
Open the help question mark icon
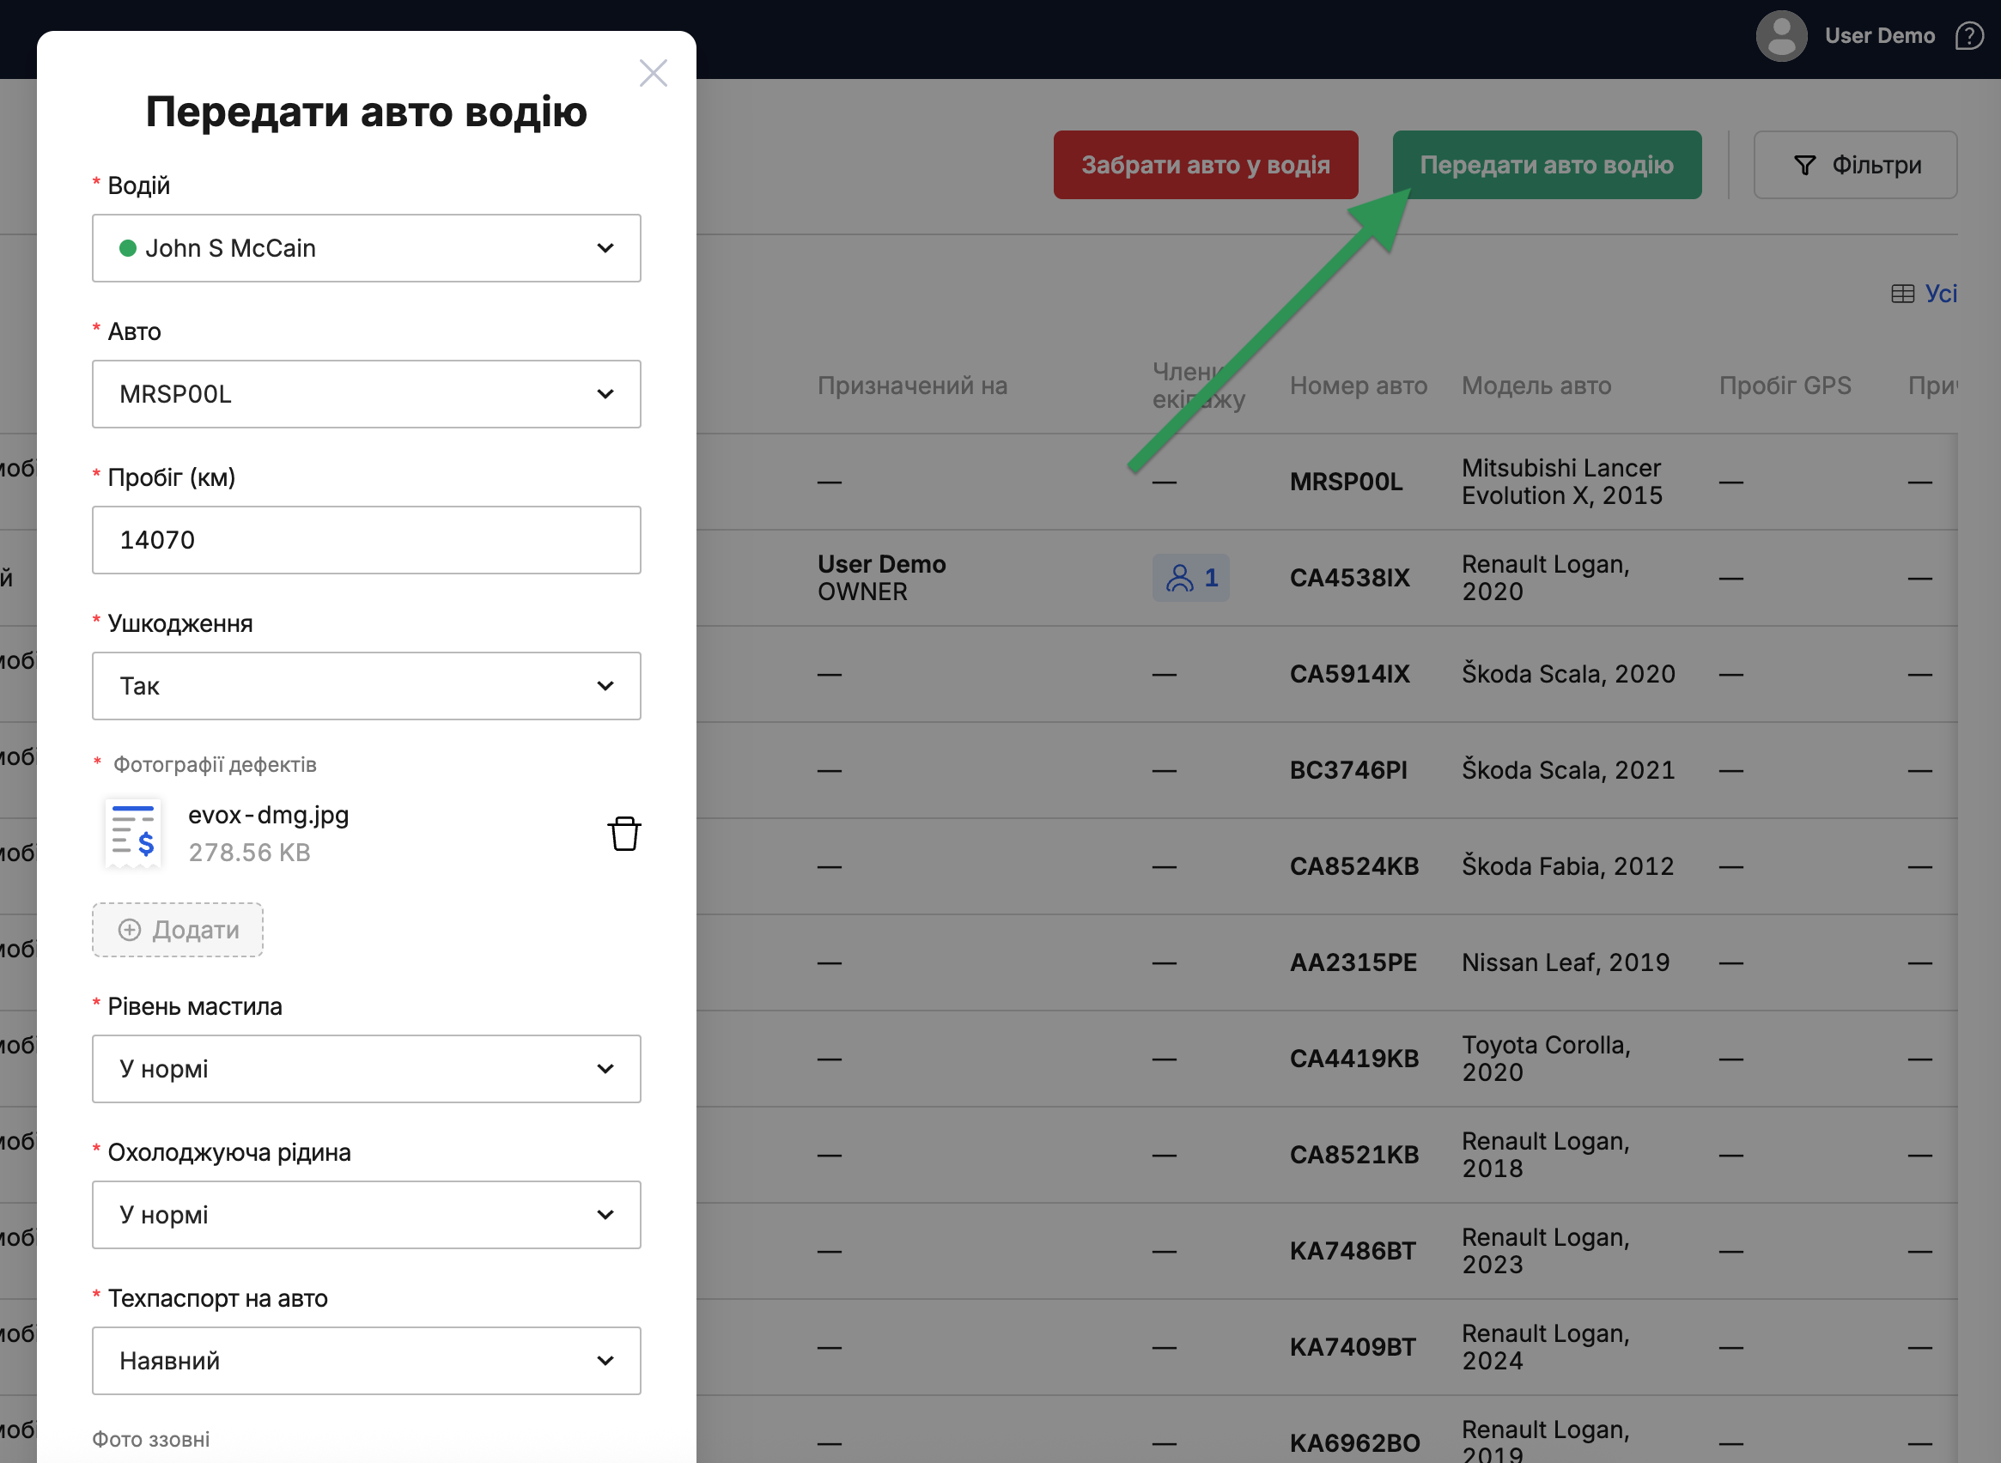pyautogui.click(x=1968, y=36)
